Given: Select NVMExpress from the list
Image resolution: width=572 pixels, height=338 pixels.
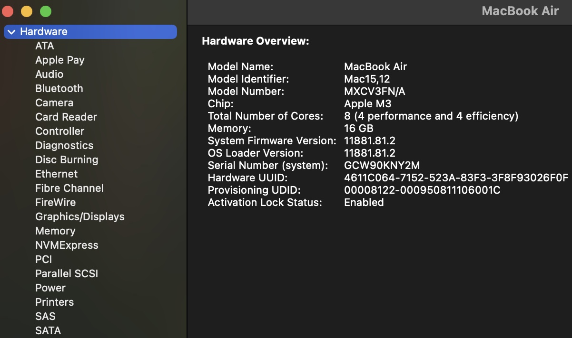Looking at the screenshot, I should point(67,245).
